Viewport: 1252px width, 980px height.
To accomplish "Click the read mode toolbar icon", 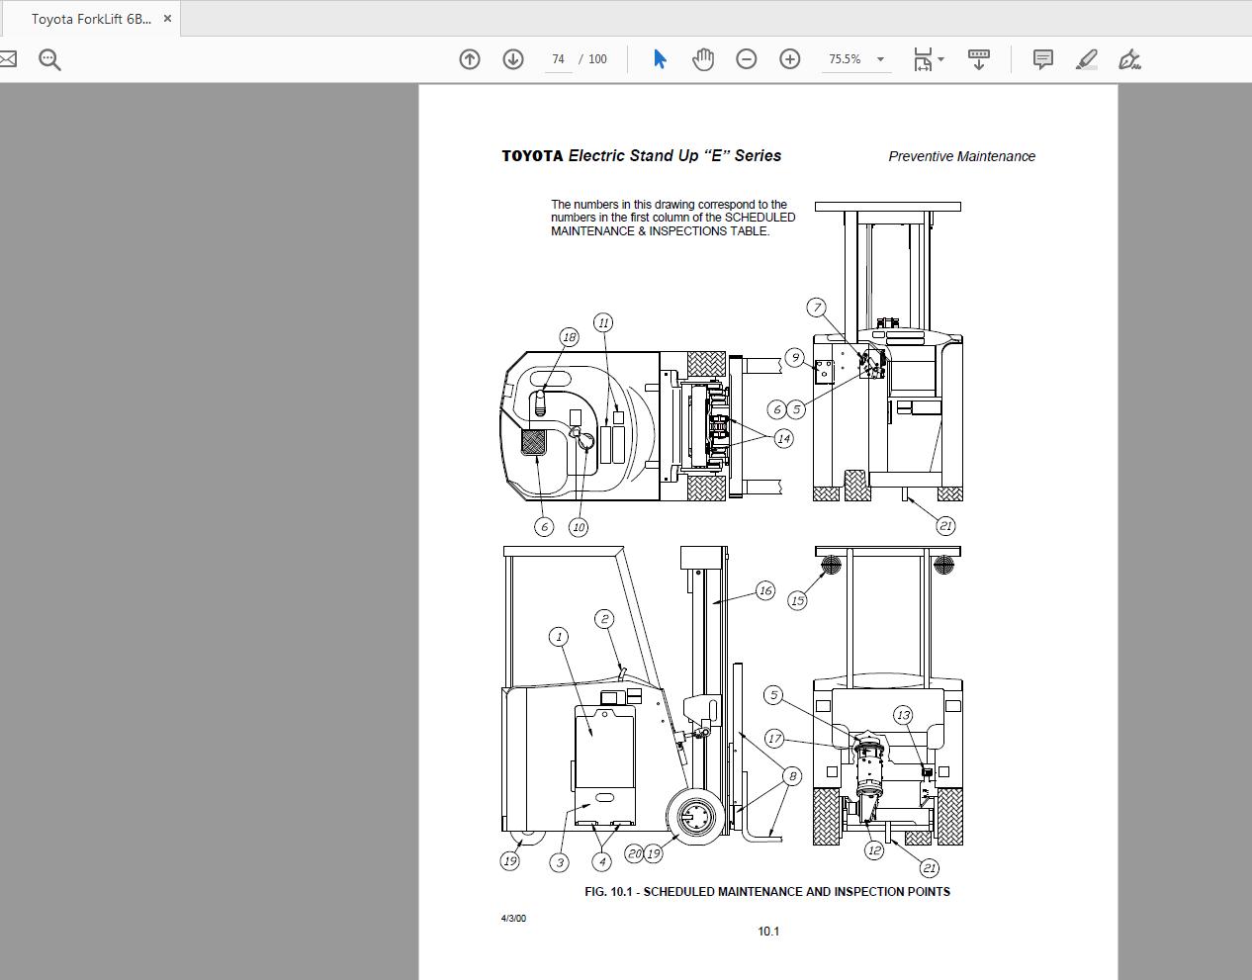I will click(978, 59).
